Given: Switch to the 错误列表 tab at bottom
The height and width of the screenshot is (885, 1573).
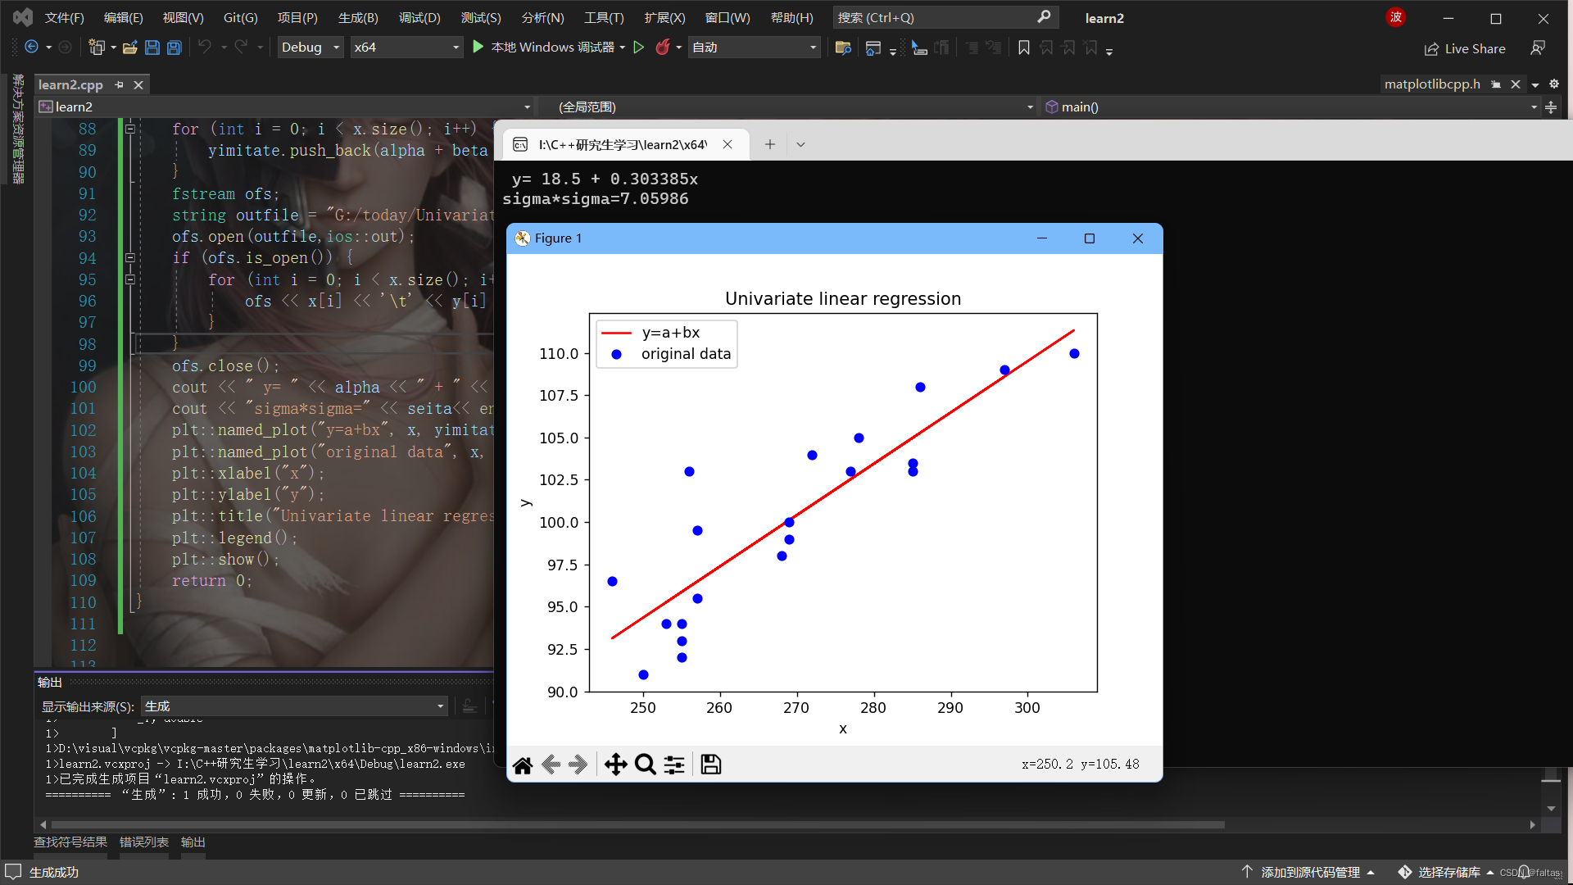Looking at the screenshot, I should coord(144,842).
